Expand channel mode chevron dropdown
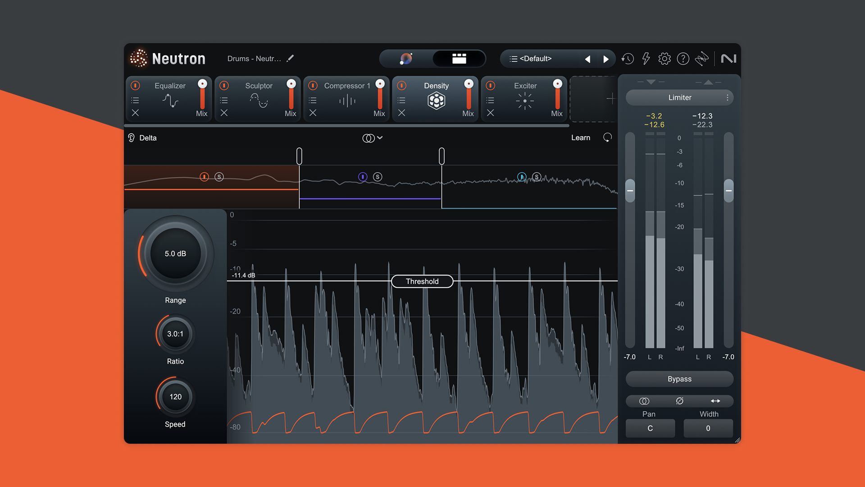 point(380,138)
